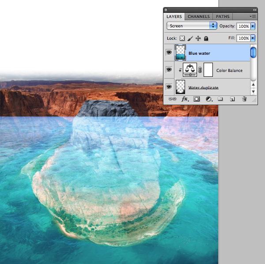Click the Opacity 100% value field
Screen dimensions: 265x264
243,26
